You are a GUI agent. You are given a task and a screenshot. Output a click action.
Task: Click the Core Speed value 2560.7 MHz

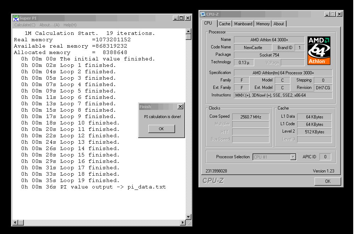(x=251, y=117)
